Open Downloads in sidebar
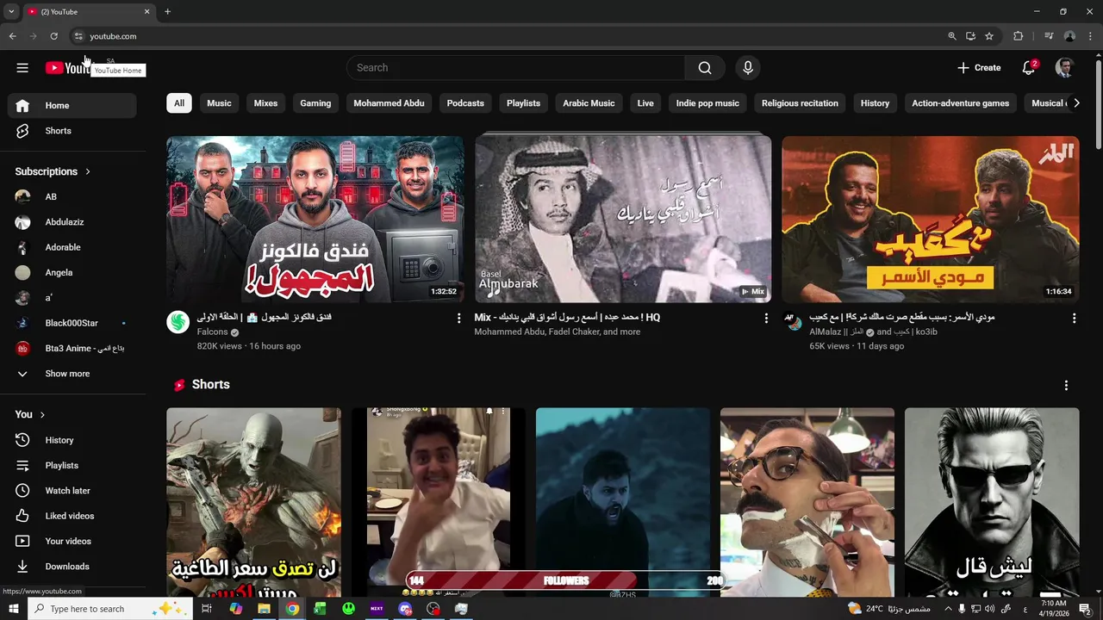The width and height of the screenshot is (1103, 620). (72, 567)
